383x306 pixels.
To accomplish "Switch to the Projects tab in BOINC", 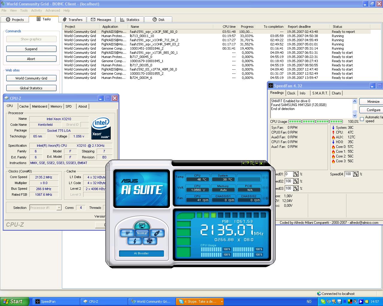I will click(15, 19).
